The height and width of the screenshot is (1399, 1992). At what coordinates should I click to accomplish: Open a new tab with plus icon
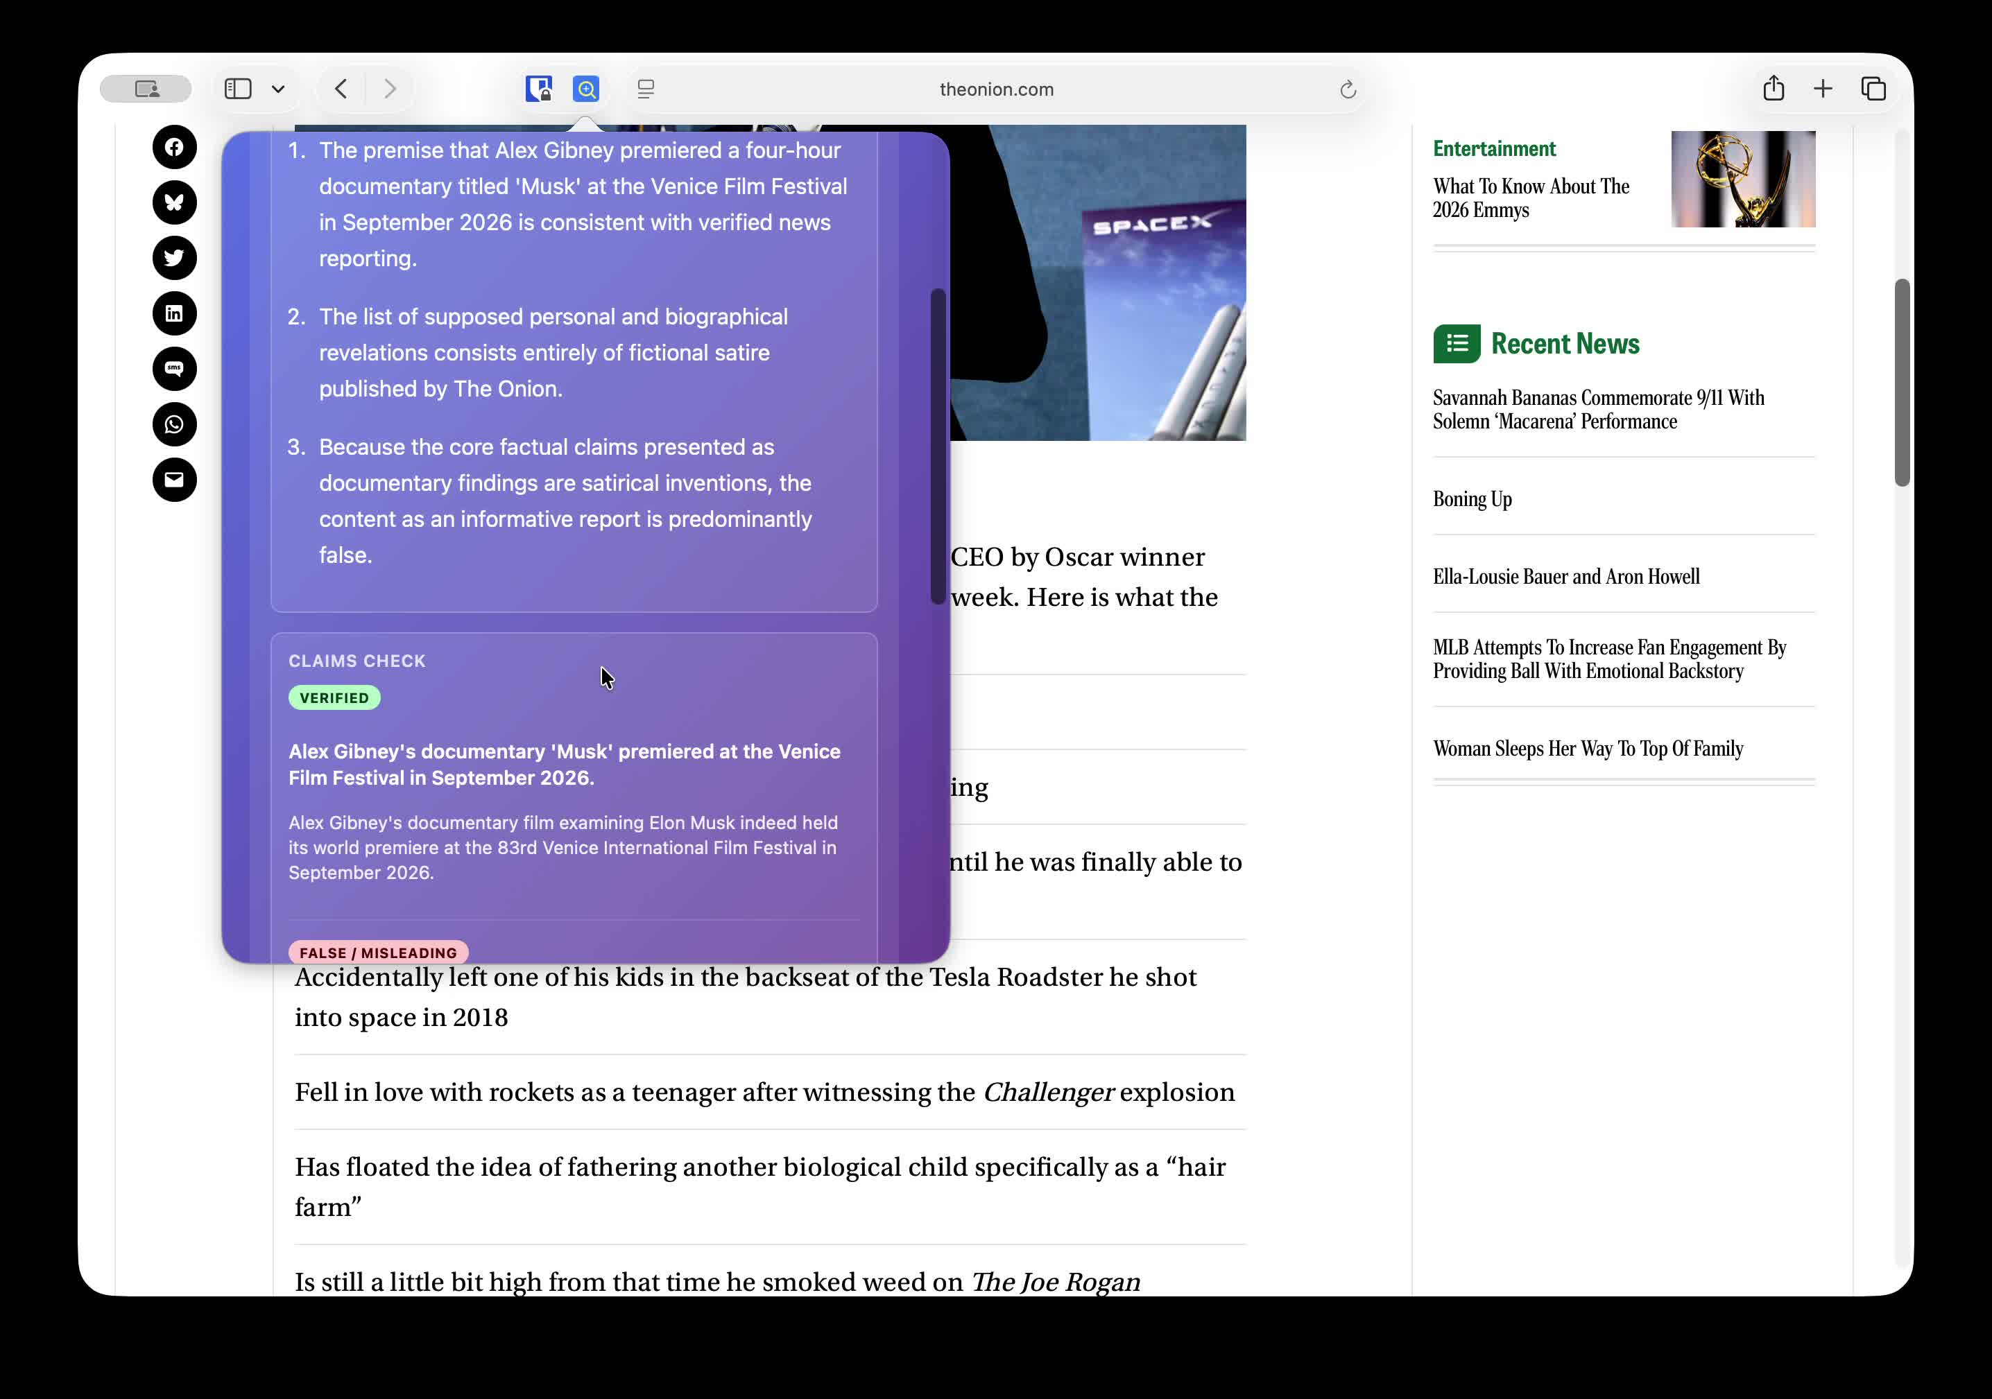point(1823,89)
